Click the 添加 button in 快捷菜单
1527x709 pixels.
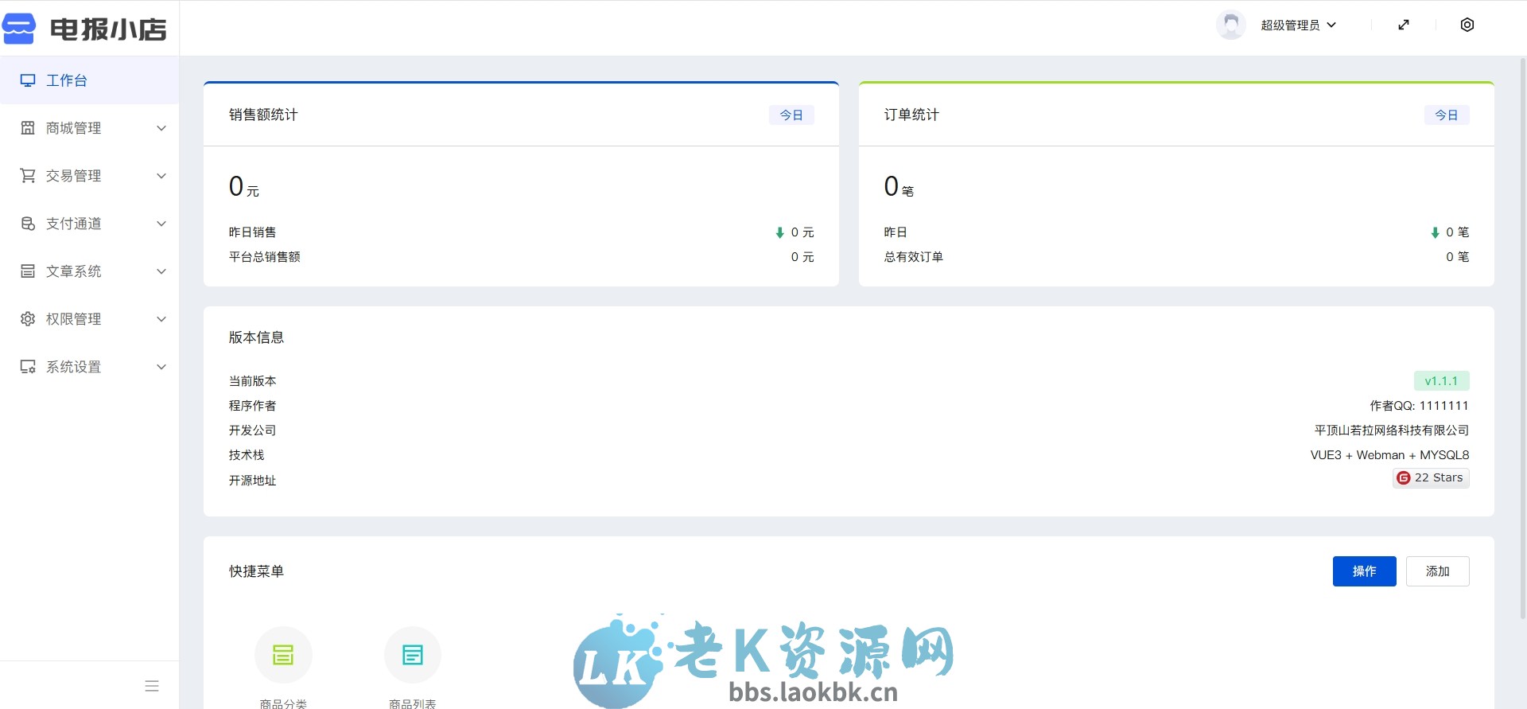pos(1437,571)
